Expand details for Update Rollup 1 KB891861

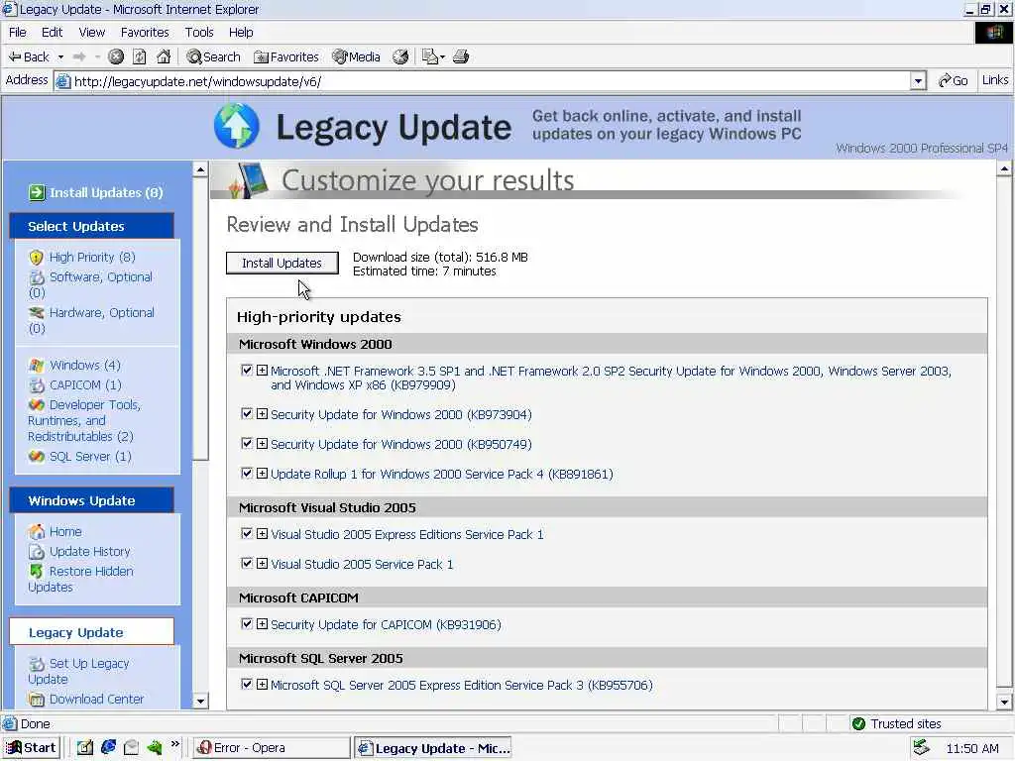pos(262,473)
